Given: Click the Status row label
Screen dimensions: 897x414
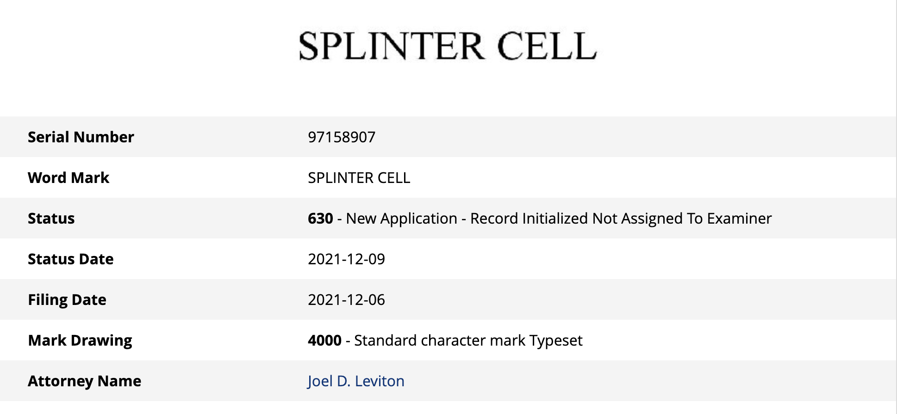Looking at the screenshot, I should click(51, 219).
